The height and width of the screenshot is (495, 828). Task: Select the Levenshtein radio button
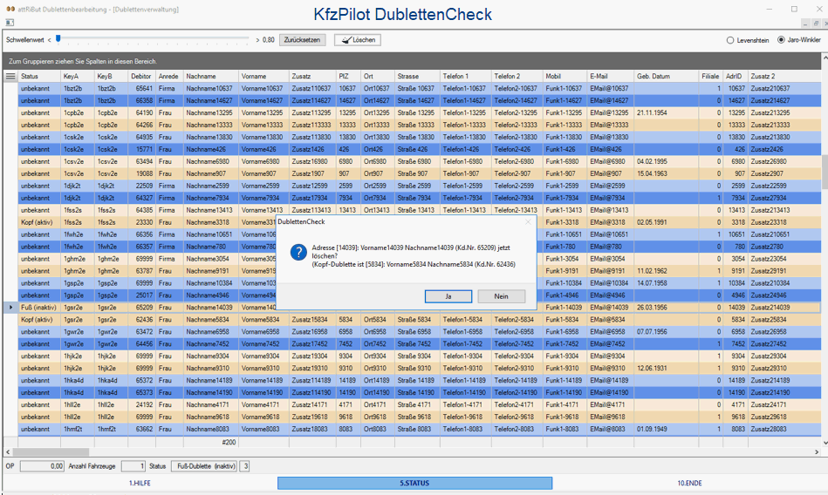[x=730, y=40]
